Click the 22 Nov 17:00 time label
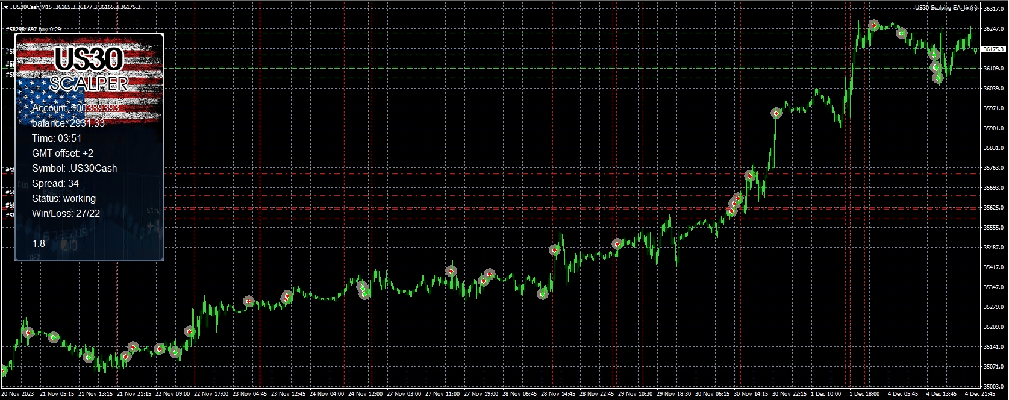Viewport: 1009px width, 400px height. click(x=211, y=394)
